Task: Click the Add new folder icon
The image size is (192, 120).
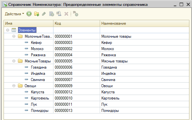Action: pos(37,14)
